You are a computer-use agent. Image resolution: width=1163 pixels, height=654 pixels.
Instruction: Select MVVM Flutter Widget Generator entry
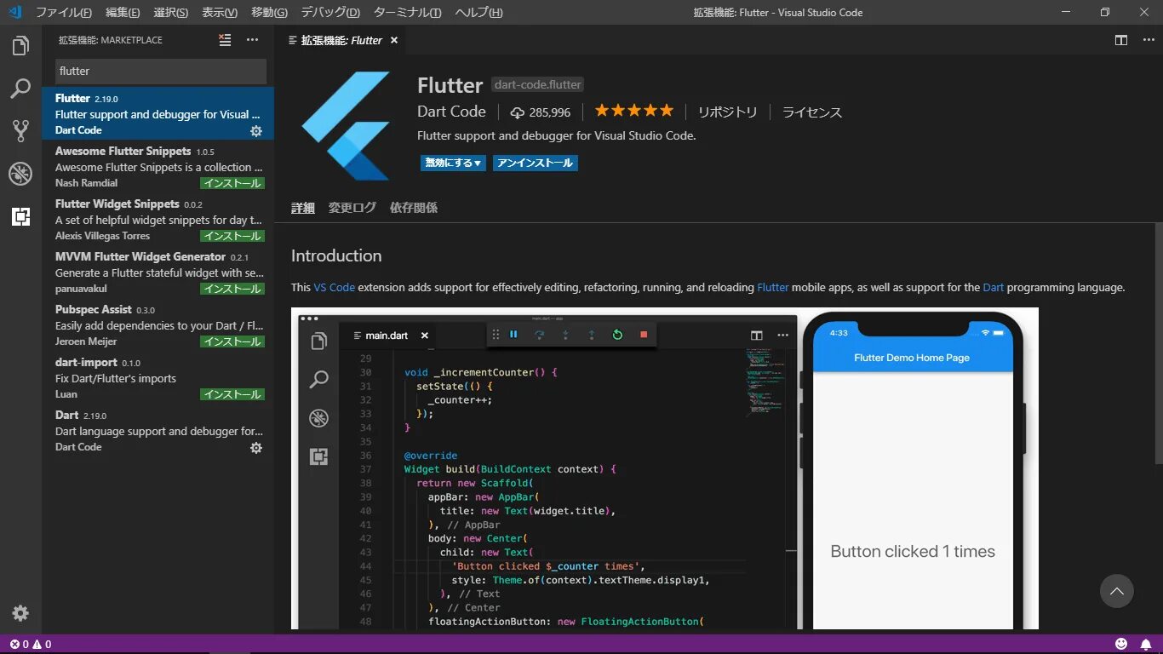tap(158, 272)
